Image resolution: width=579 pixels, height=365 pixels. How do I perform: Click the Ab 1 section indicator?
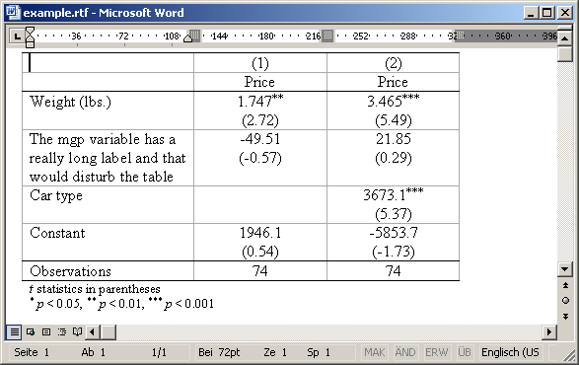[x=94, y=352]
